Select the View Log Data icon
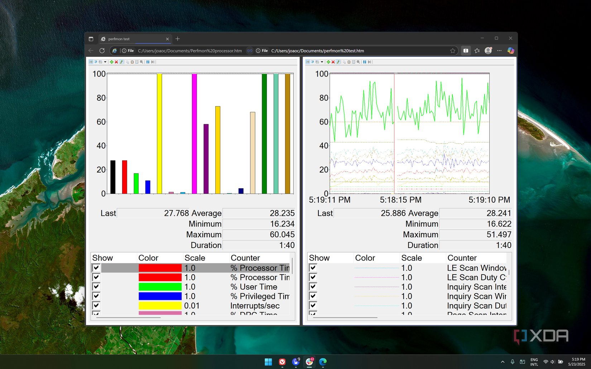 (96, 62)
